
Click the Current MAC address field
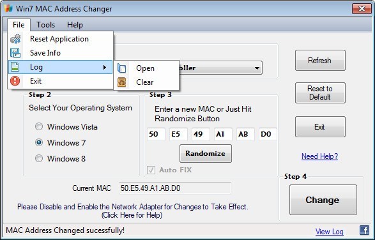[175, 188]
